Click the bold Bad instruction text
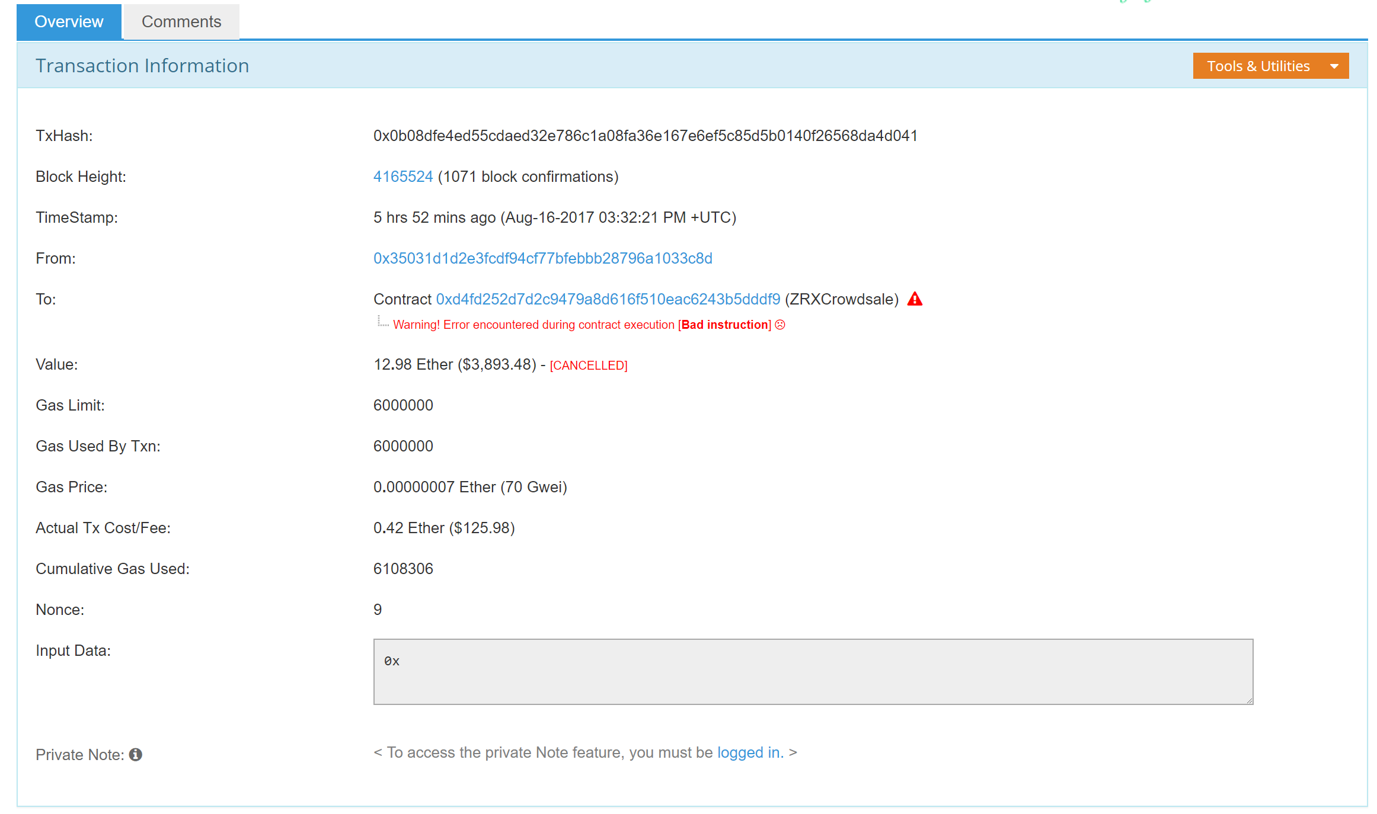Screen dimensions: 1377x814 (726, 325)
